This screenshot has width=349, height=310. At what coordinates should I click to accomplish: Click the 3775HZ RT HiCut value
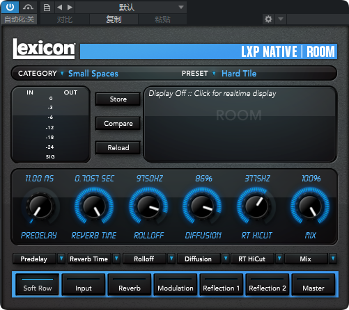[257, 179]
